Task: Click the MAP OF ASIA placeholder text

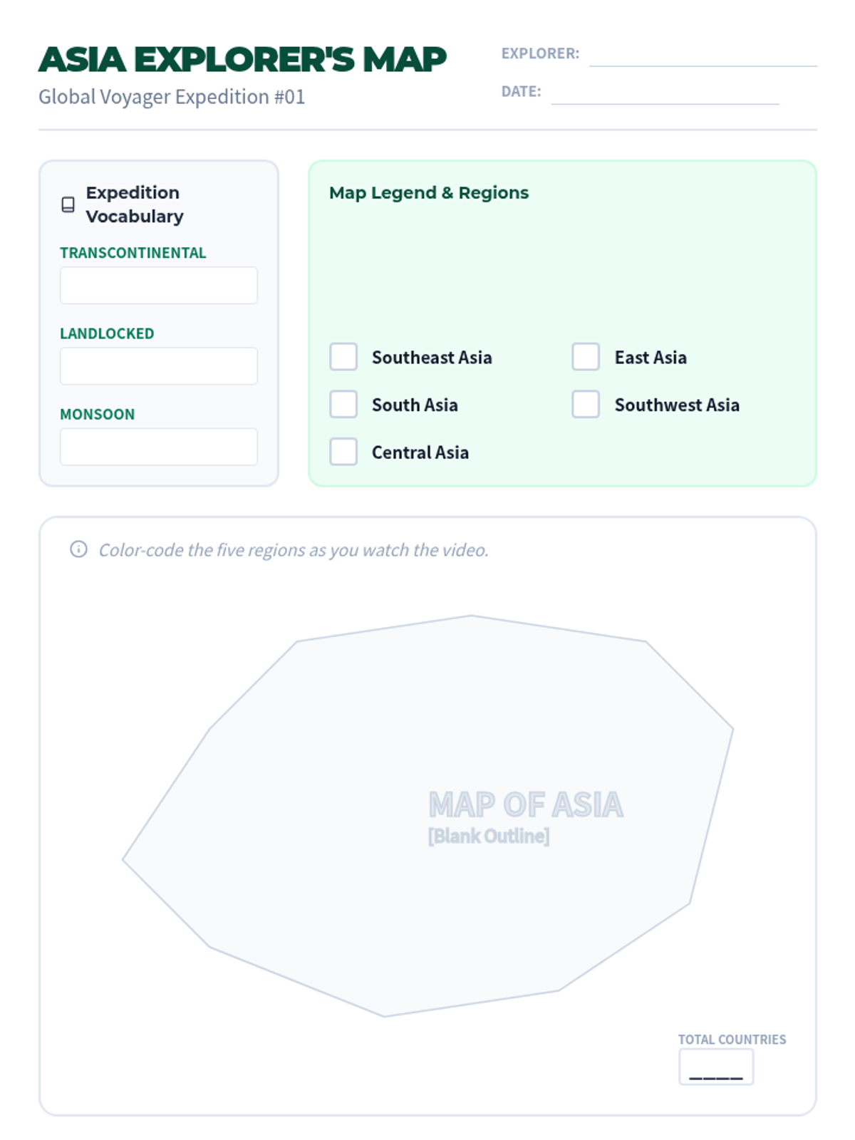Action: coord(526,805)
